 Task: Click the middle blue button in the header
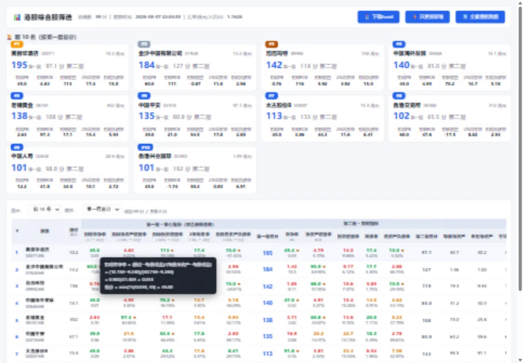coord(428,17)
